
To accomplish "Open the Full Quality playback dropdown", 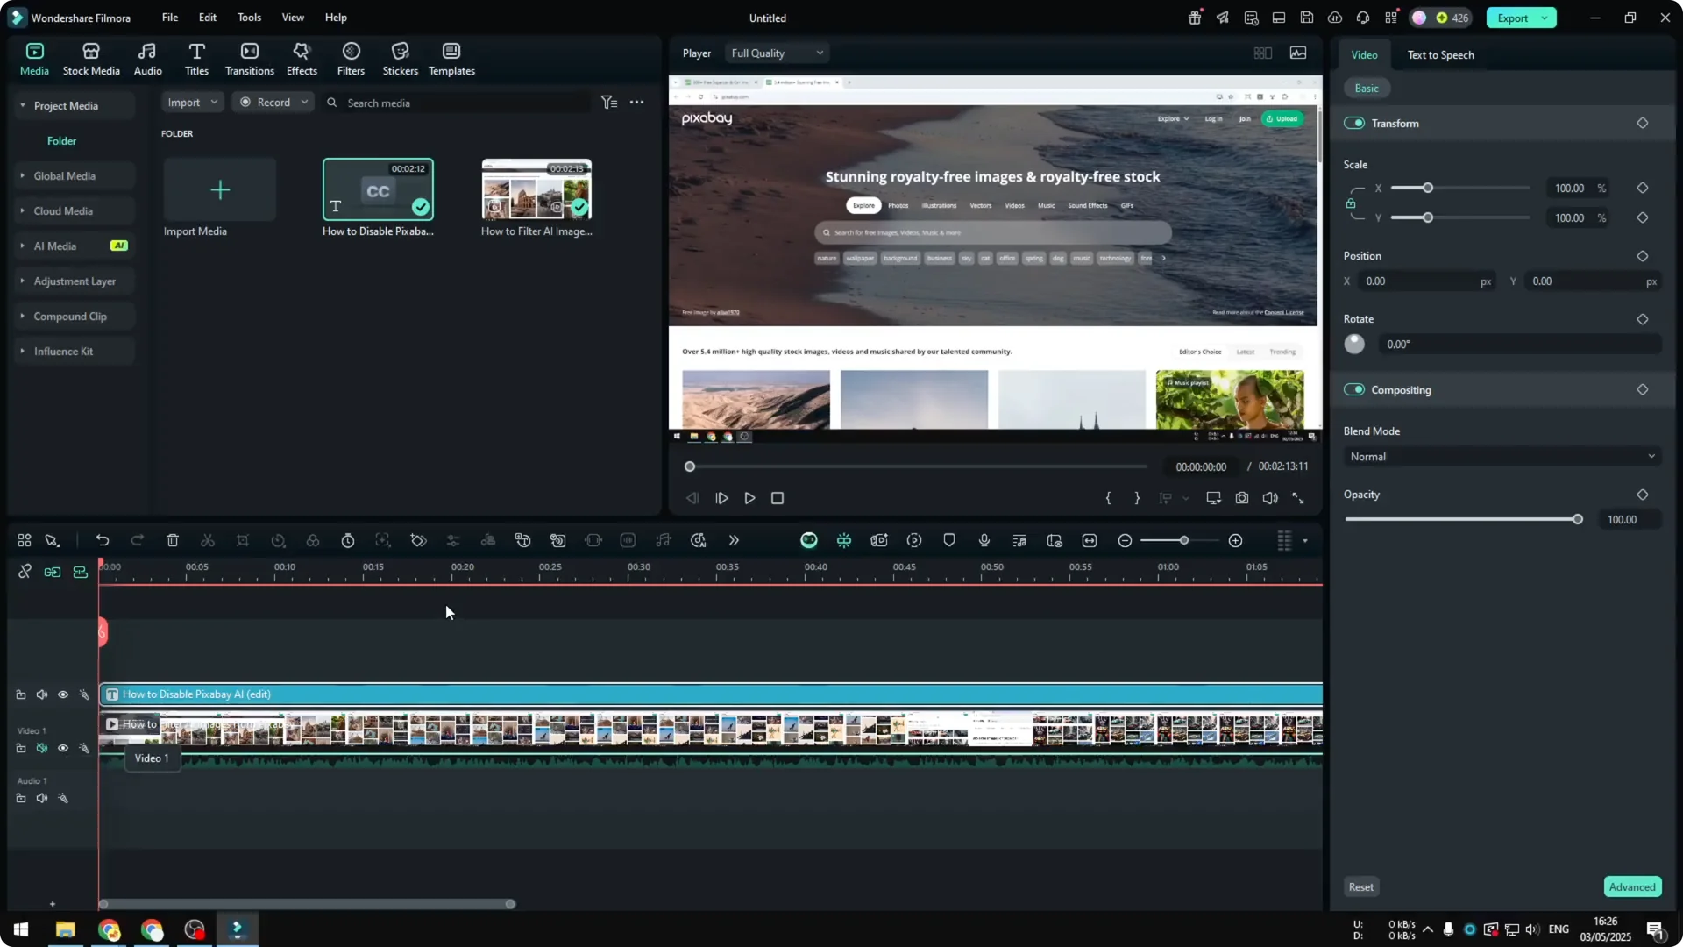I will [x=777, y=53].
